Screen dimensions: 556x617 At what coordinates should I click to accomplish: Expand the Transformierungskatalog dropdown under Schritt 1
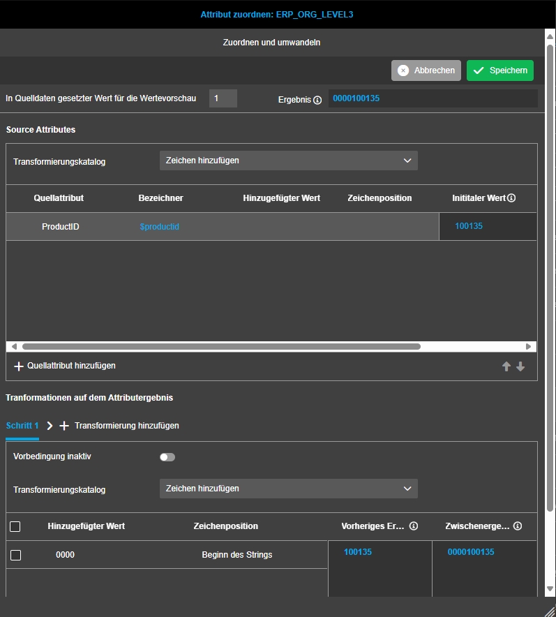click(288, 489)
